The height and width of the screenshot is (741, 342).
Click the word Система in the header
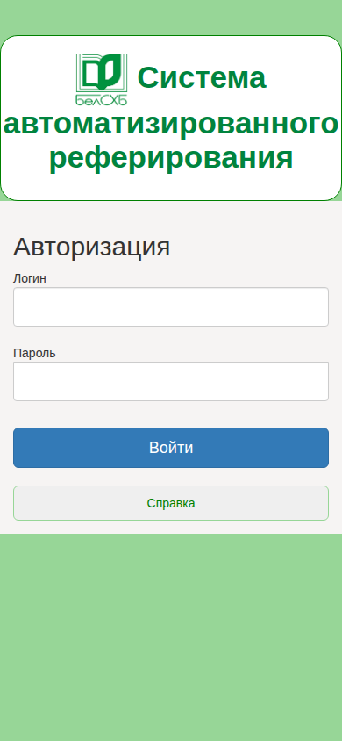tap(202, 77)
